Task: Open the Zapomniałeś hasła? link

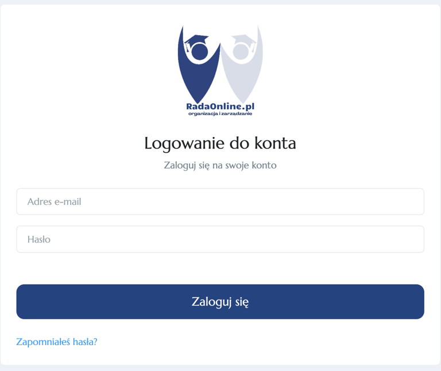Action: tap(57, 342)
